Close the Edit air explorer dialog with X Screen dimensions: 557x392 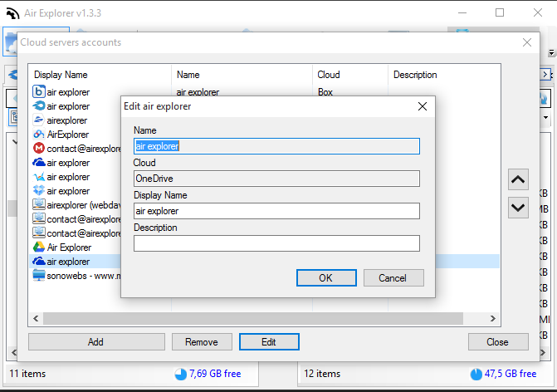point(423,106)
